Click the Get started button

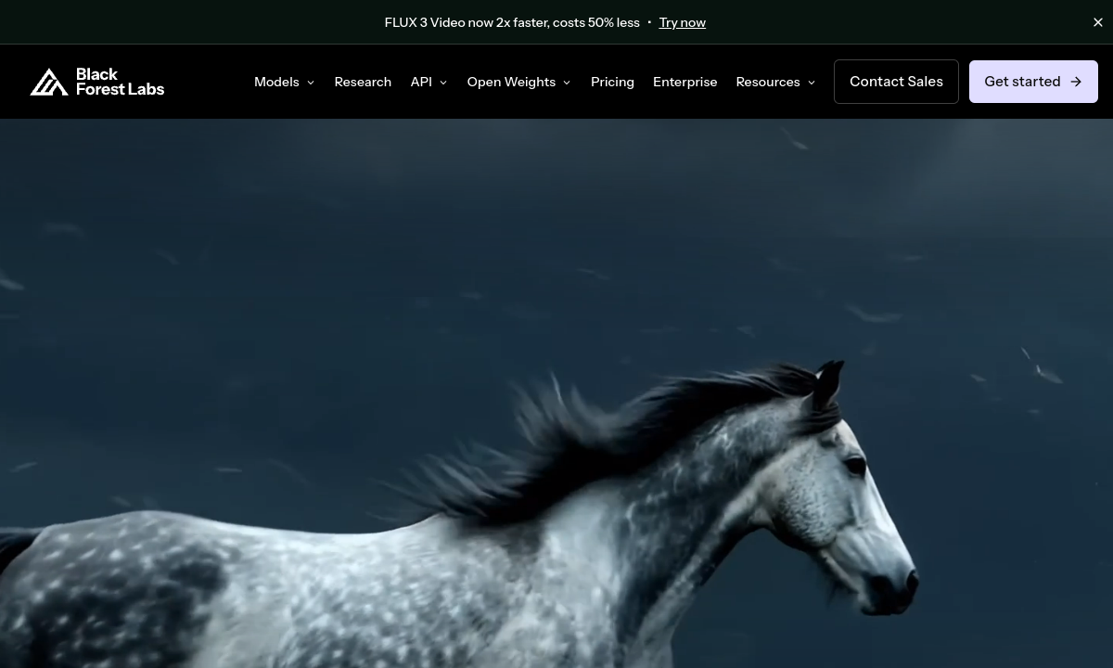[1033, 82]
